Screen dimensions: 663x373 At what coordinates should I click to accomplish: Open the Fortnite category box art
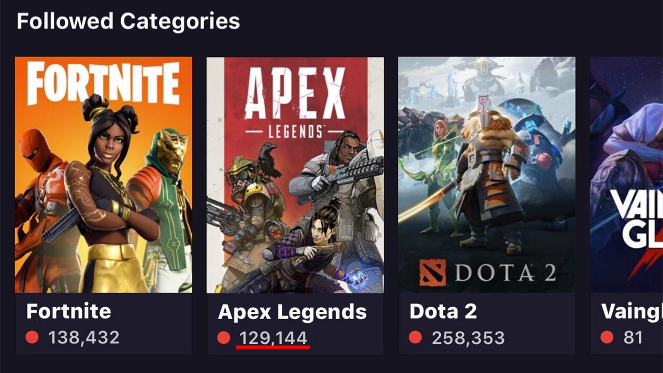104,176
